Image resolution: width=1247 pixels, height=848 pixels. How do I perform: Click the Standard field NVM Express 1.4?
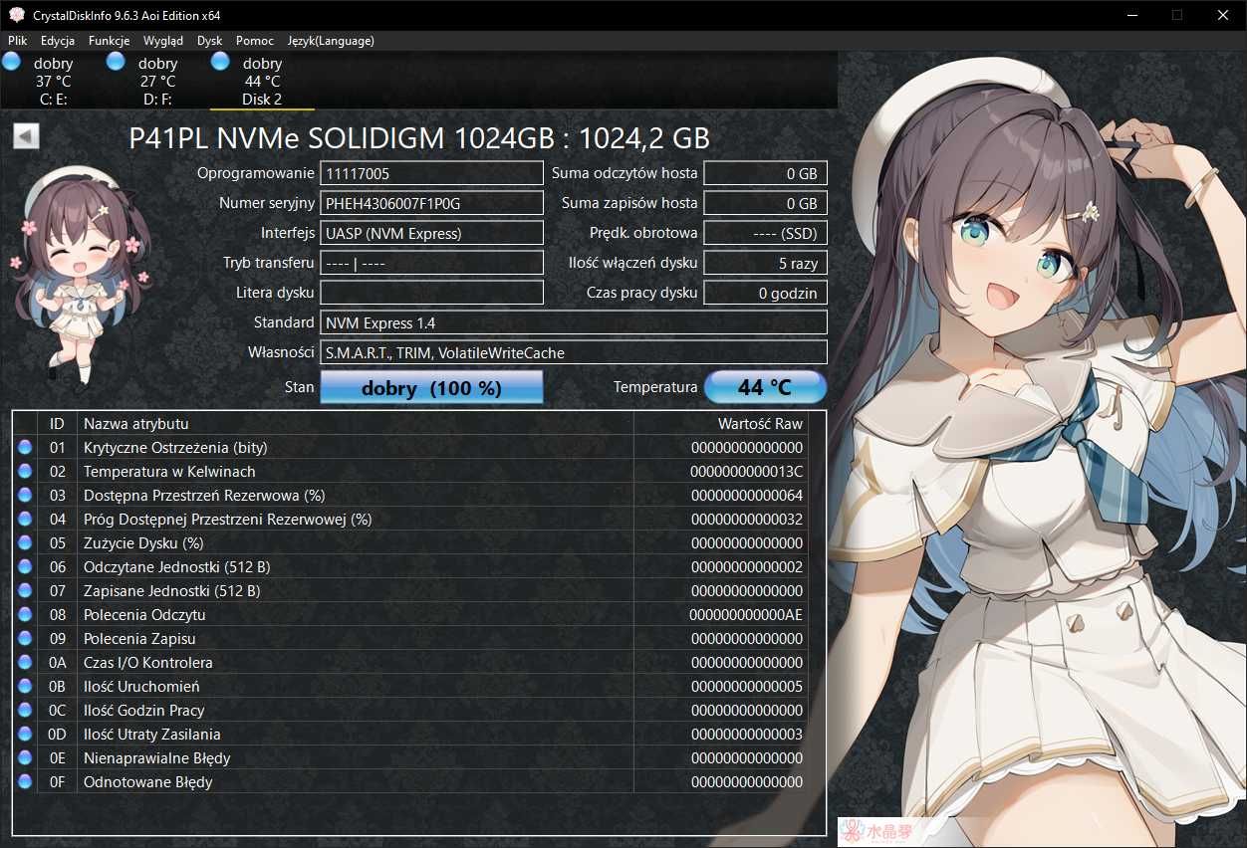(574, 322)
